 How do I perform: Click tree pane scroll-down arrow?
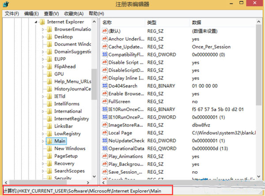click(95, 177)
